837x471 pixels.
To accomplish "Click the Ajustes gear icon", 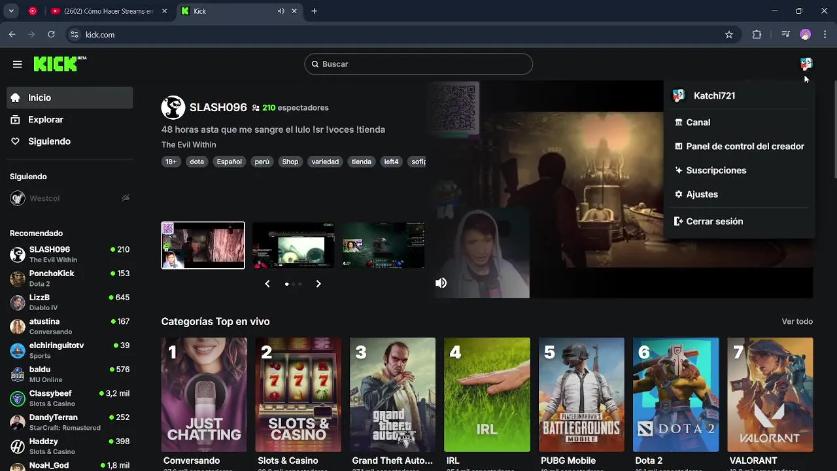I will 679,194.
